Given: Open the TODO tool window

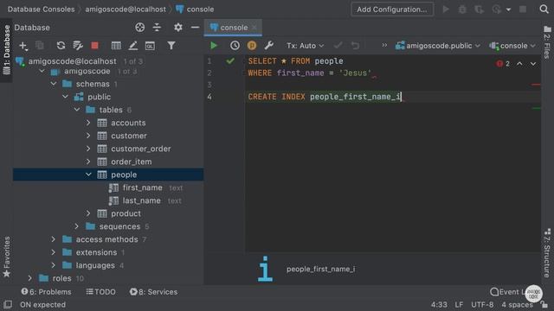Looking at the screenshot, I should point(100,292).
